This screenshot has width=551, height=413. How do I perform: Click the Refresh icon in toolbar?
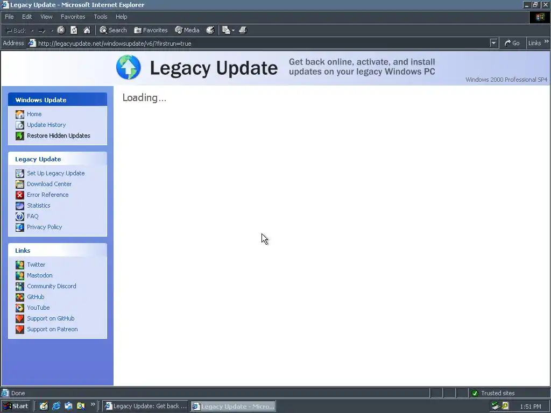pyautogui.click(x=74, y=30)
